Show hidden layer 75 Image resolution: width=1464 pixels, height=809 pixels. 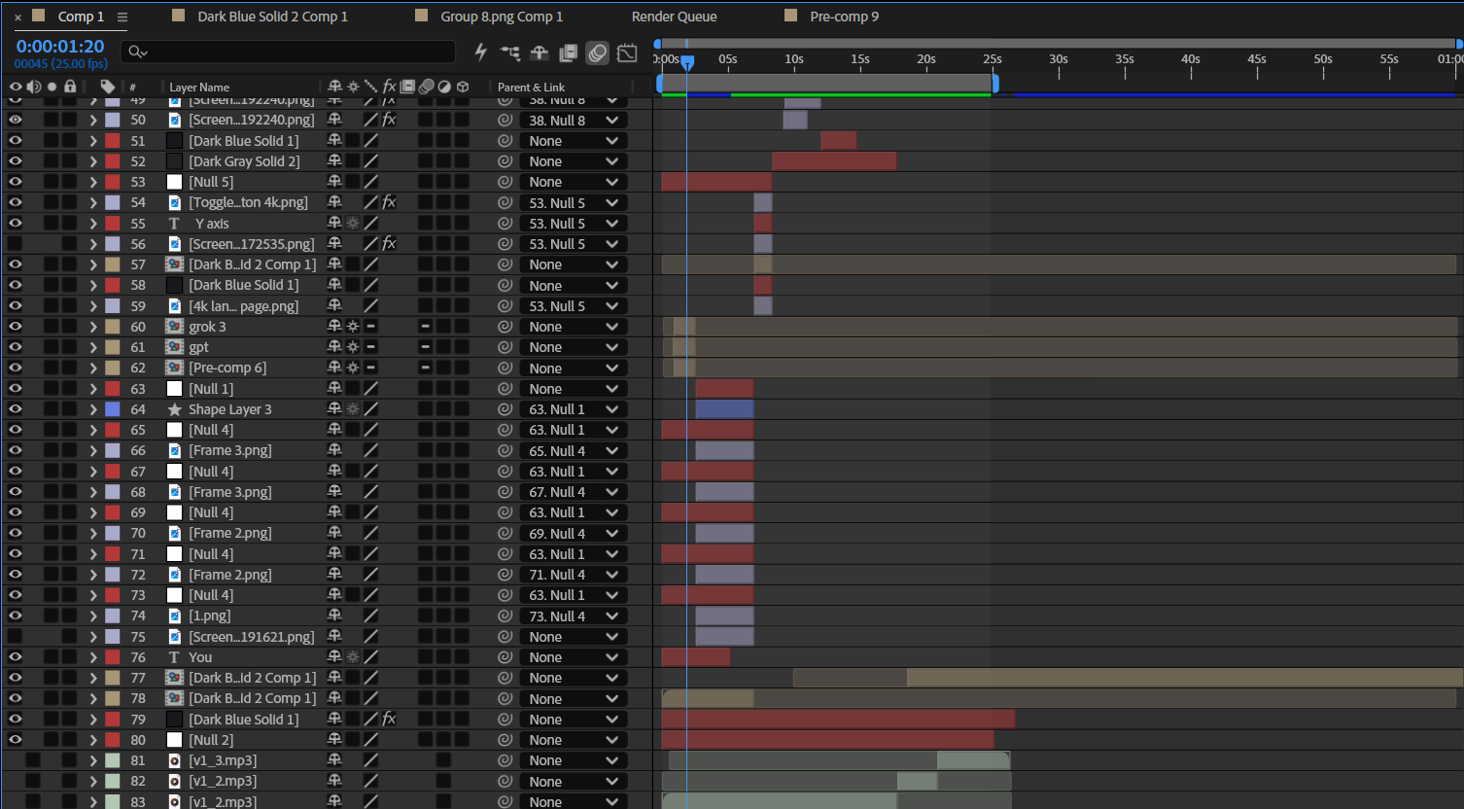click(x=15, y=637)
